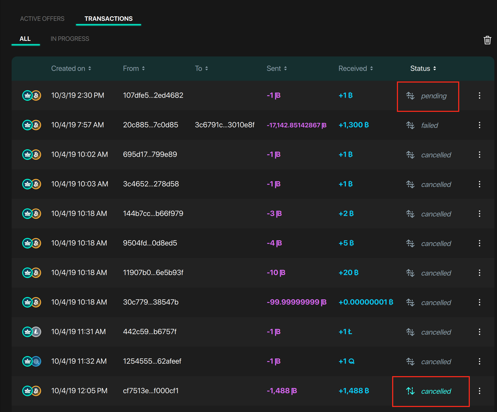497x412 pixels.
Task: Click the trash delete icon
Action: pos(487,40)
